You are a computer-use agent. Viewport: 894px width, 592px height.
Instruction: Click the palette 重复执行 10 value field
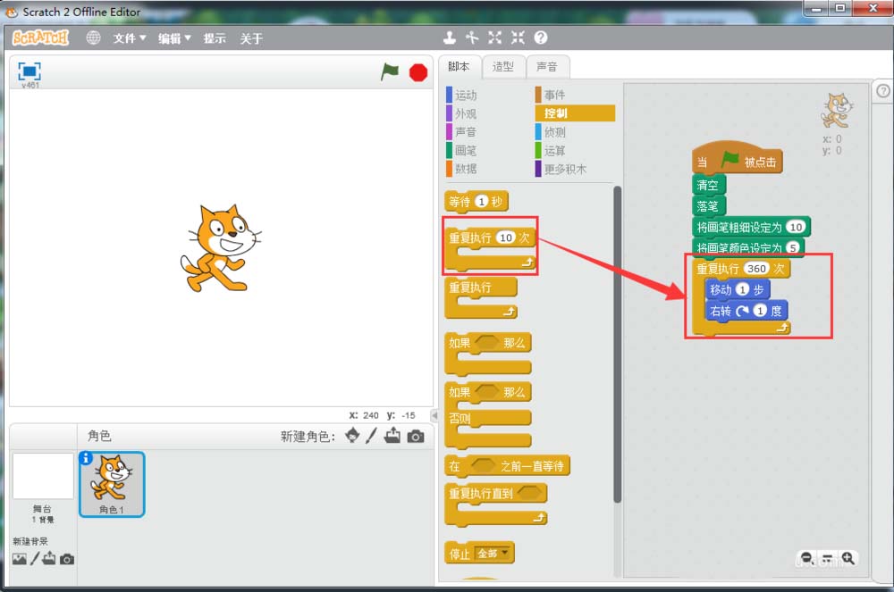(x=506, y=238)
